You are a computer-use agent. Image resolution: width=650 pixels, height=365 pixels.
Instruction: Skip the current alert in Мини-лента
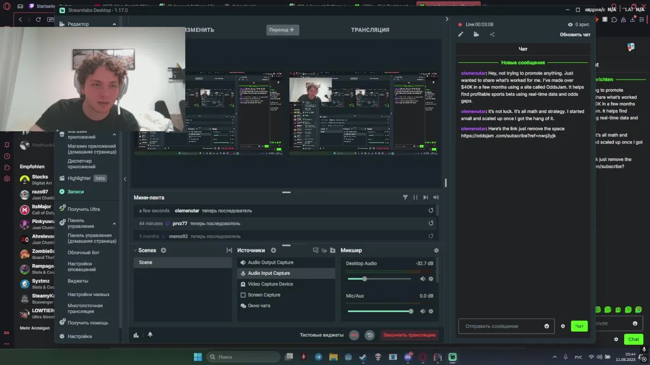(426, 197)
